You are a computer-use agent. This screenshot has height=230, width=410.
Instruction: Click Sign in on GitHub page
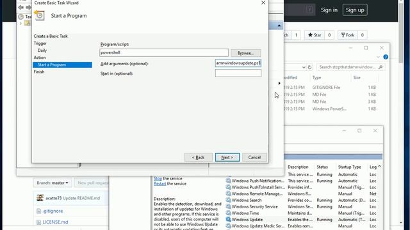[329, 10]
